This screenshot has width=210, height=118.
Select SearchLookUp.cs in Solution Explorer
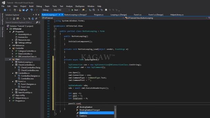click(x=25, y=92)
